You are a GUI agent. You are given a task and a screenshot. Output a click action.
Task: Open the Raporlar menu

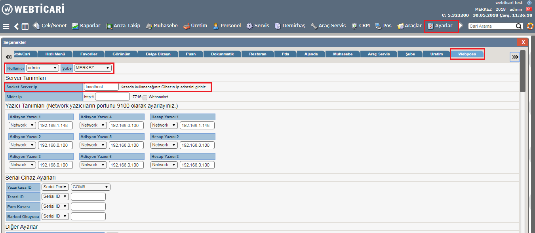coord(86,26)
